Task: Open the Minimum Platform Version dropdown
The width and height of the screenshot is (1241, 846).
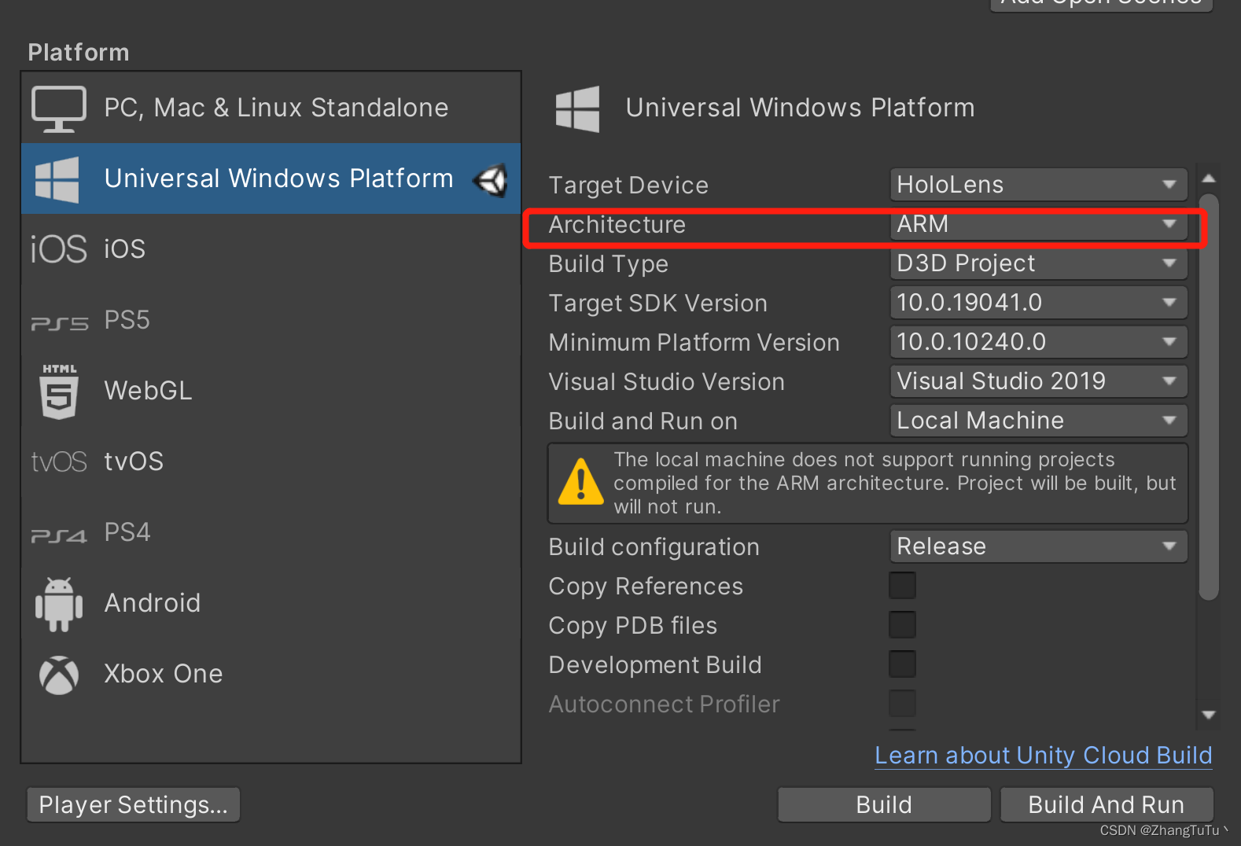Action: [1038, 342]
